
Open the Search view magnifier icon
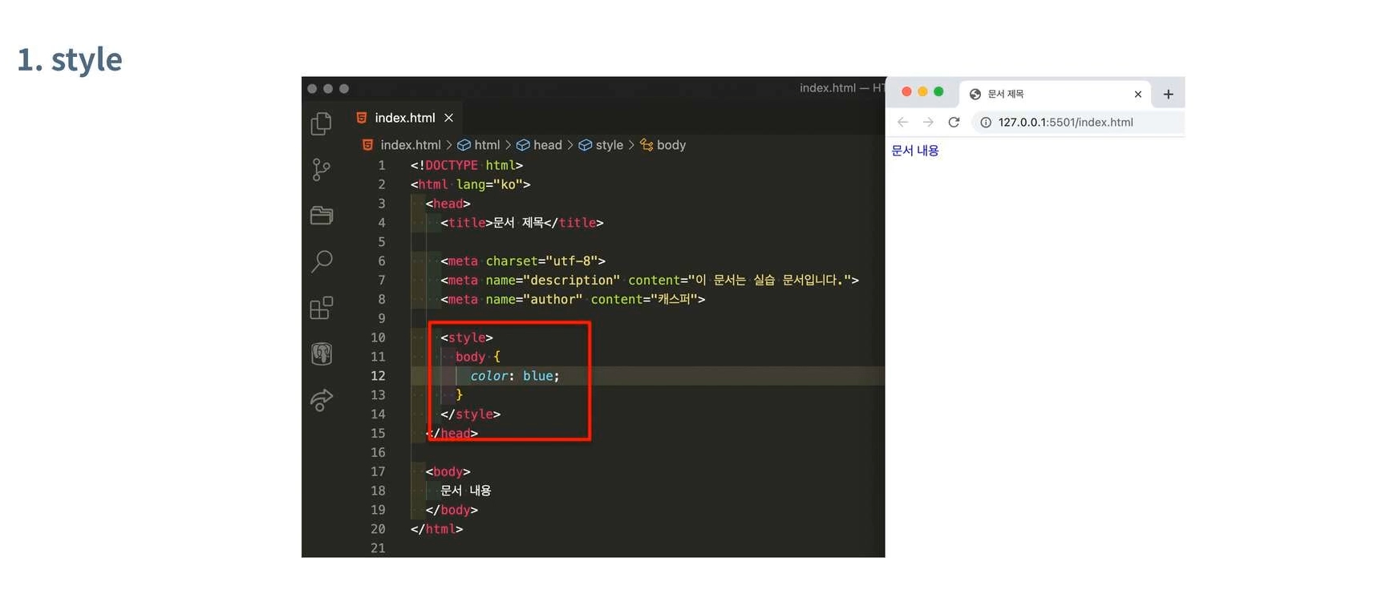pyautogui.click(x=322, y=261)
